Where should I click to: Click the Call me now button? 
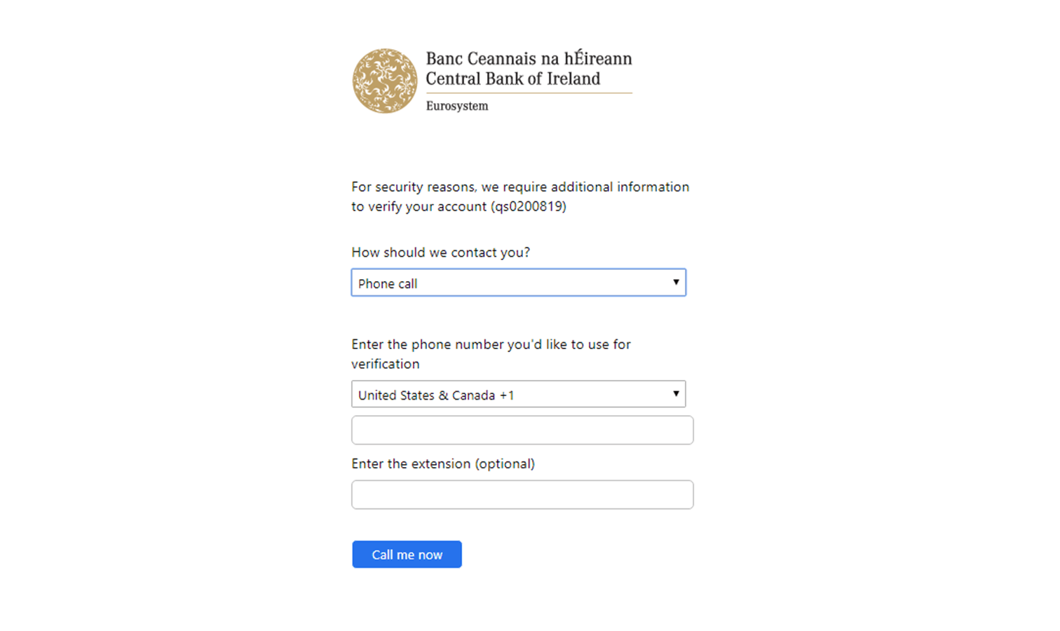[x=407, y=554]
